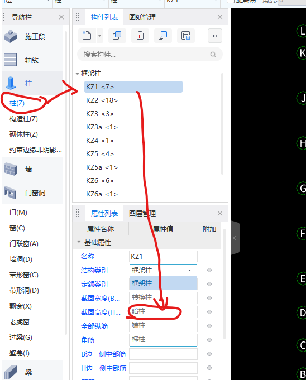Collapse side panels with the < handle

click(235, 238)
